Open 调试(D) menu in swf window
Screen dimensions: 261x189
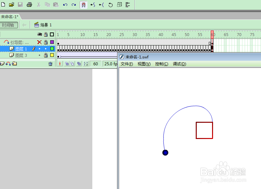pos(179,64)
